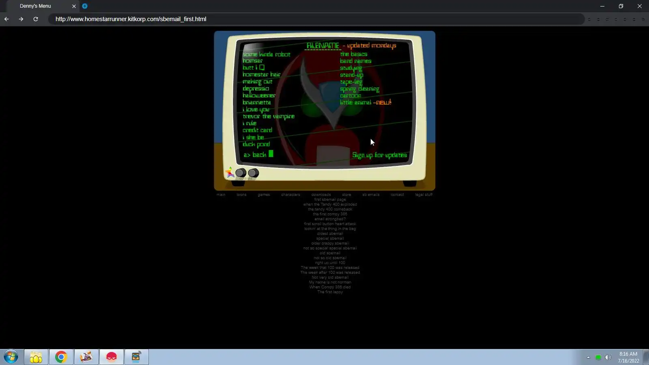Open 'when the Tandy 400 exploded' link

pos(330,204)
